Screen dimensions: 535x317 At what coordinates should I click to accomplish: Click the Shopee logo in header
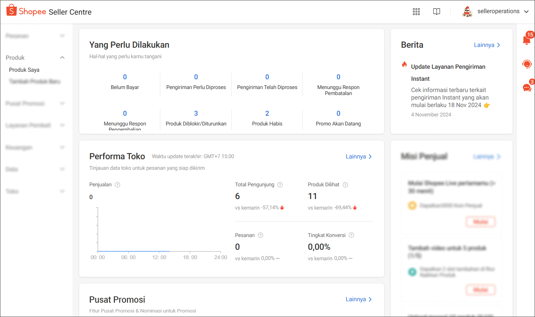click(26, 11)
